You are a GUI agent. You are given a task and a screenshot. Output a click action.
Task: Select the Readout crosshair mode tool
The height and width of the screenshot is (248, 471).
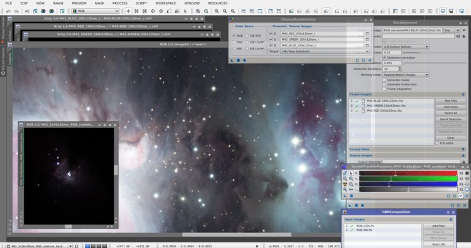128,11
